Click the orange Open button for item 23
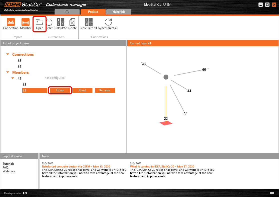Viewport: 279px width, 197px height. click(60, 90)
